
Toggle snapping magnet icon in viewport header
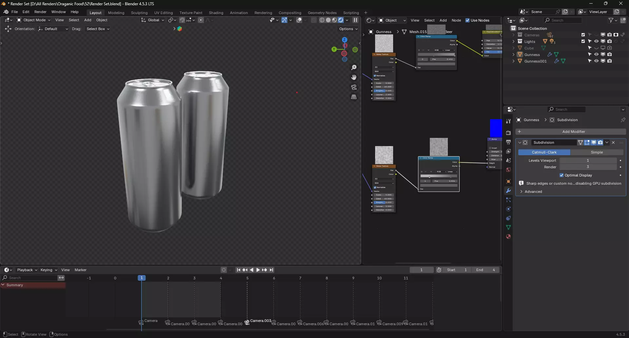point(182,20)
